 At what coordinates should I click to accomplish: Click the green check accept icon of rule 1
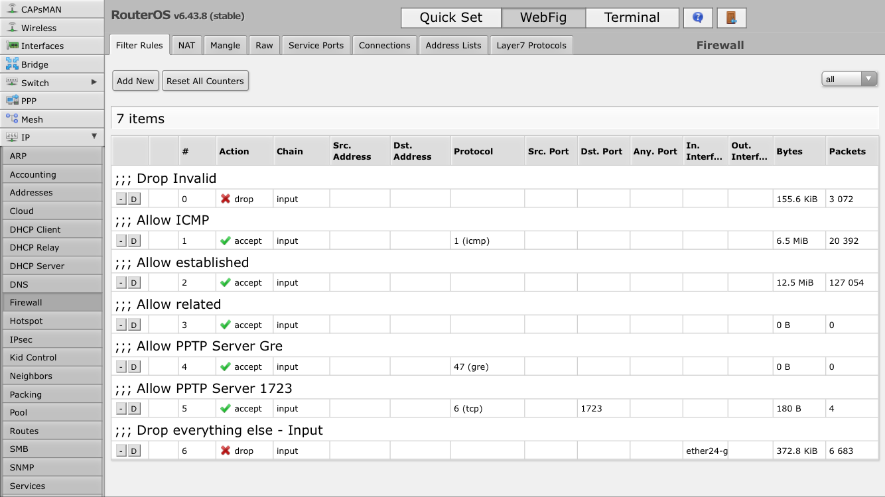(226, 241)
